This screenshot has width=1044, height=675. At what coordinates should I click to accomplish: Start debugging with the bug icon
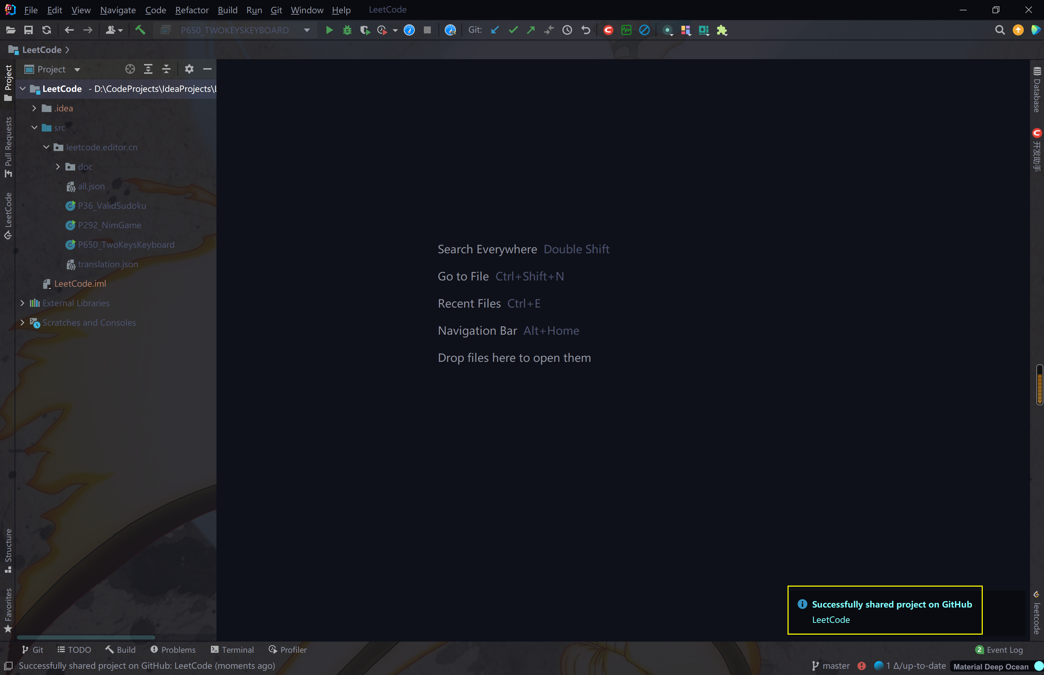[347, 30]
